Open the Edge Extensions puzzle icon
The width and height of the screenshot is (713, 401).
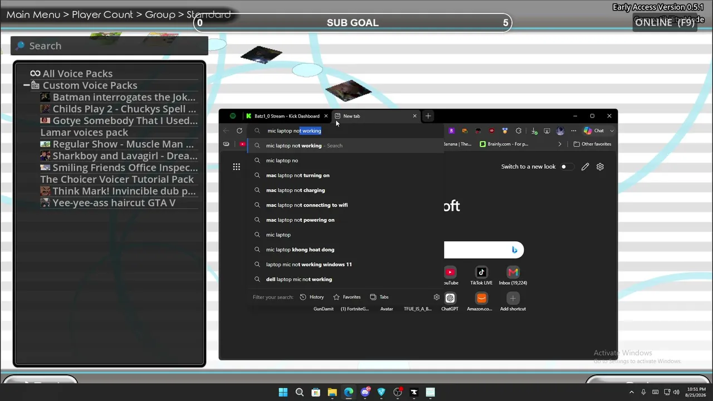[519, 131]
